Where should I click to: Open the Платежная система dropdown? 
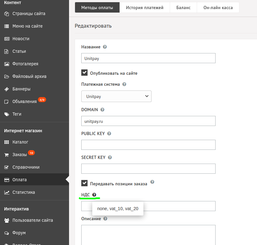pyautogui.click(x=116, y=96)
